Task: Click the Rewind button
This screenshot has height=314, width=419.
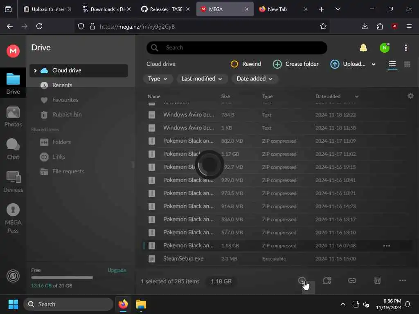Action: pos(246,64)
